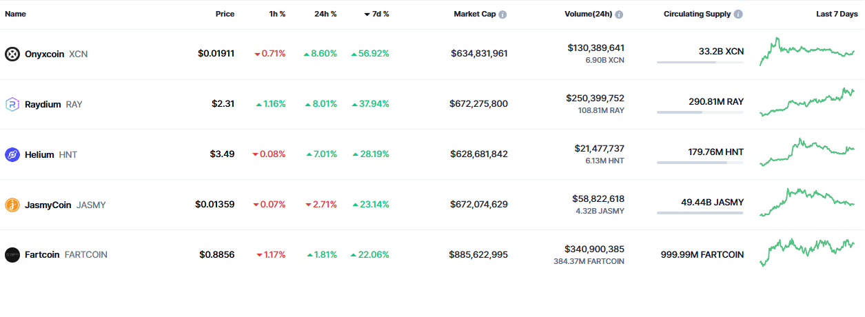Screen dimensions: 865x317
Task: Select the JasmyCoin price $0.01359
Action: click(215, 205)
